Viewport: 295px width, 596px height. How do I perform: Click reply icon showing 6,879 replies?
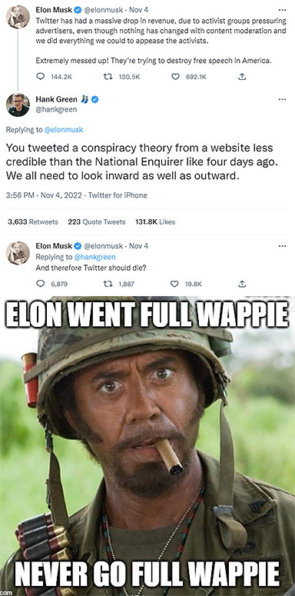(x=40, y=284)
